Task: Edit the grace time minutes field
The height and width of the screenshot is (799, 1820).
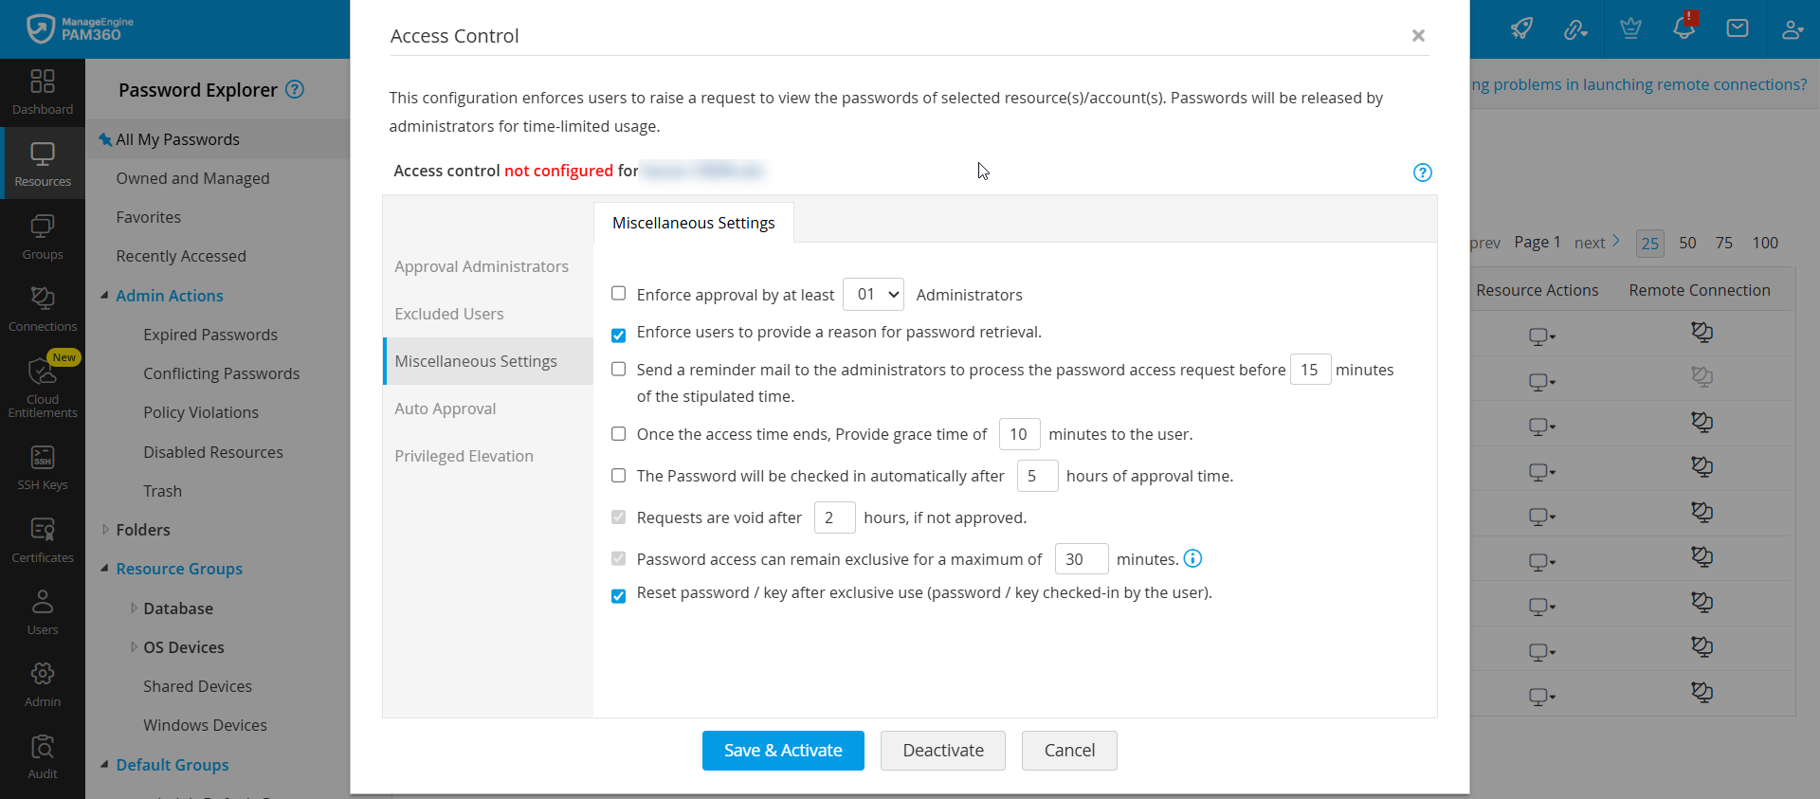Action: 1019,433
